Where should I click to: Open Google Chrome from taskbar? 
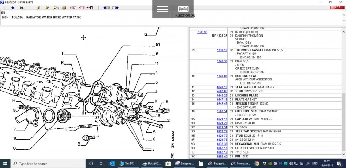[x=257, y=164]
